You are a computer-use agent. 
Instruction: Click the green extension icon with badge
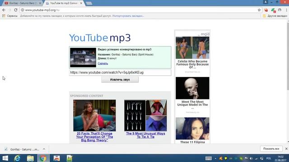[273, 10]
